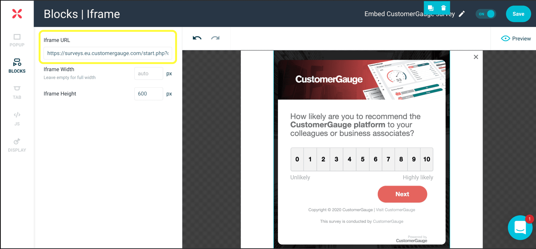Open the Popup section in sidebar
Screen dimensions: 536x249
(x=17, y=40)
